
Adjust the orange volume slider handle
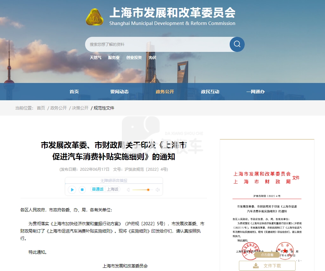click(x=148, y=190)
